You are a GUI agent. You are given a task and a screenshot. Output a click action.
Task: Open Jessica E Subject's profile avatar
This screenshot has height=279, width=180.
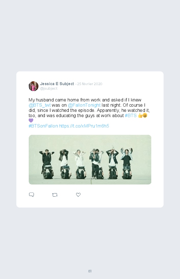click(34, 86)
